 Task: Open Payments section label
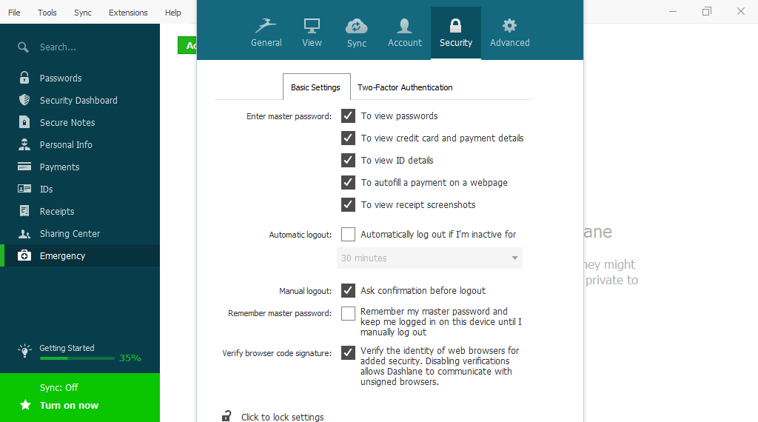tap(59, 167)
